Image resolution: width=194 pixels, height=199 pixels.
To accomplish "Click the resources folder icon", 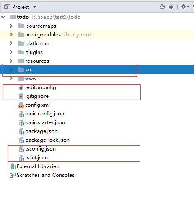I will [x=21, y=61].
